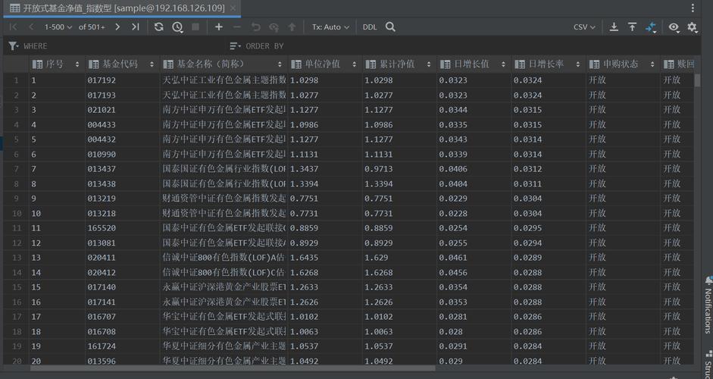Screen dimensions: 713x379
Task: Click fund code cell 021021
Action: [x=122, y=110]
